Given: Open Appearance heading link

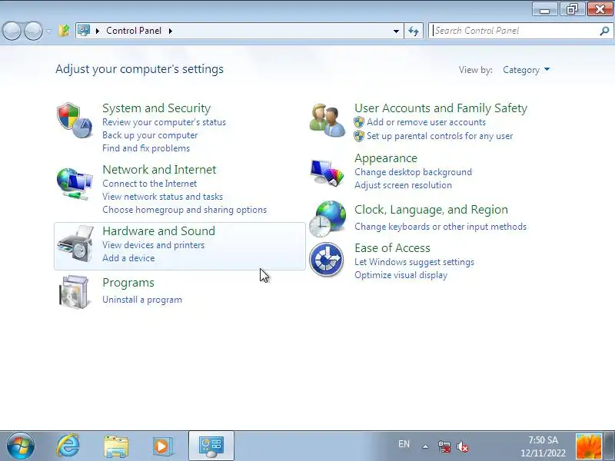Looking at the screenshot, I should click(386, 158).
